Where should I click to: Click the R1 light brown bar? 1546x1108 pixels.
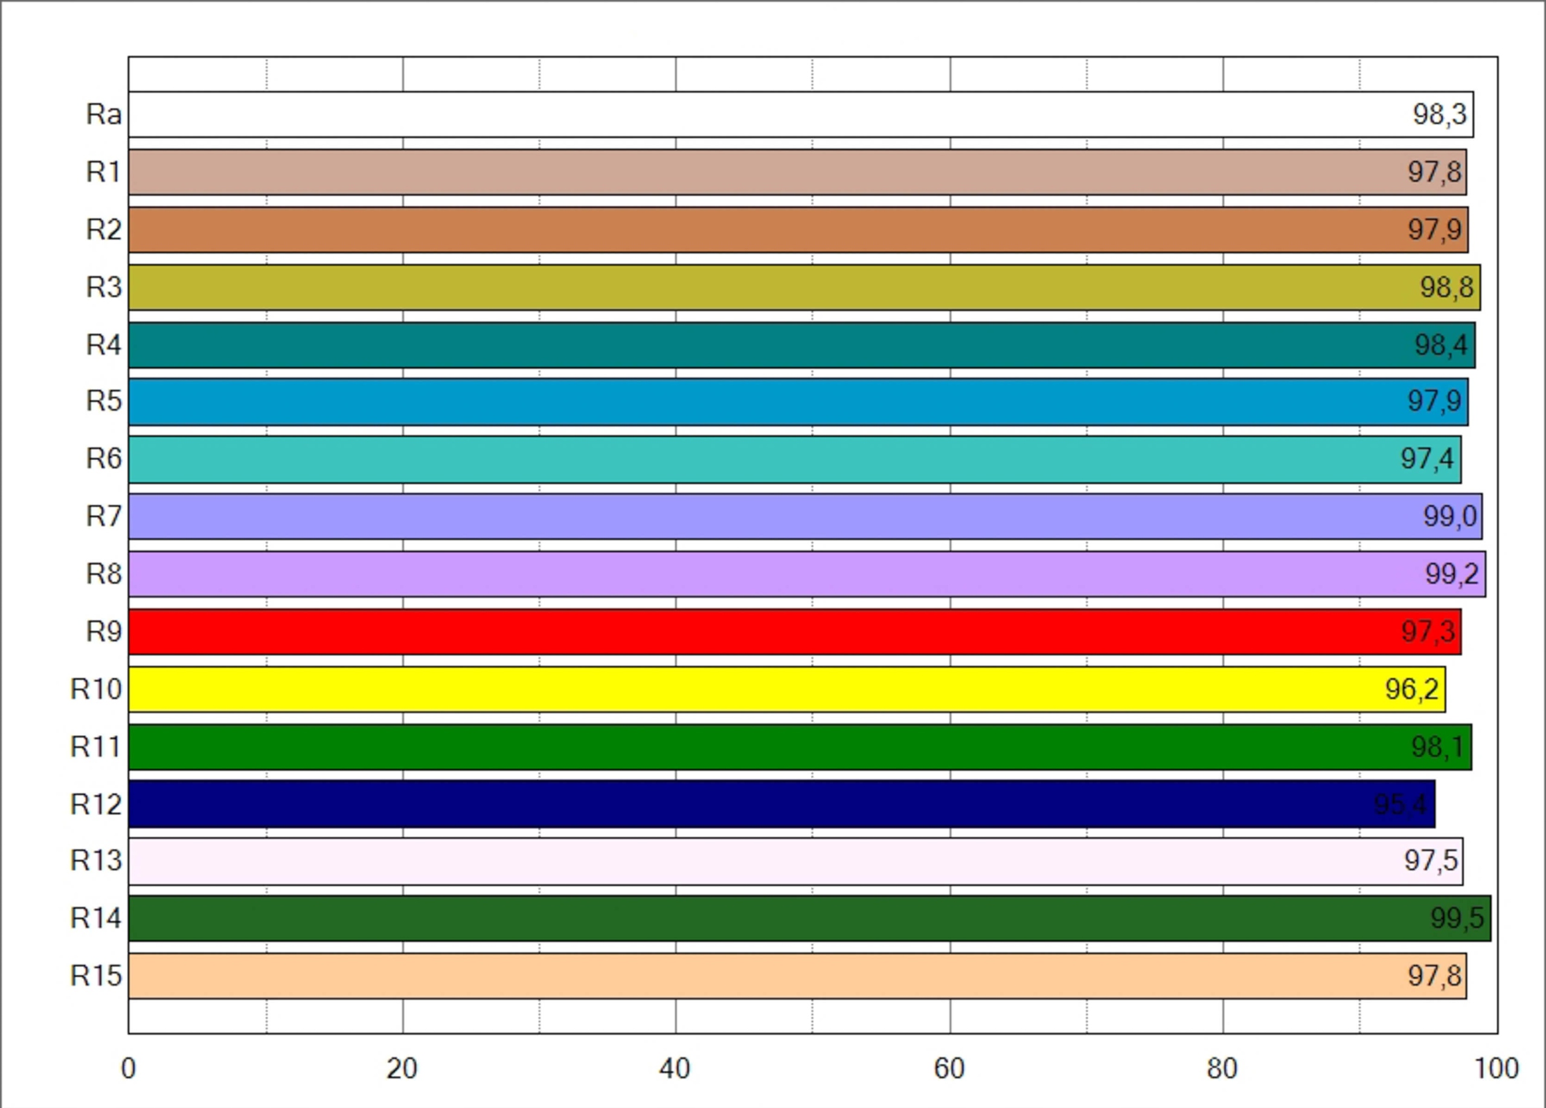coord(797,172)
